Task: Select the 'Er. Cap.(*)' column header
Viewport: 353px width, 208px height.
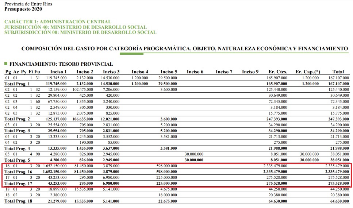Action: coord(308,72)
